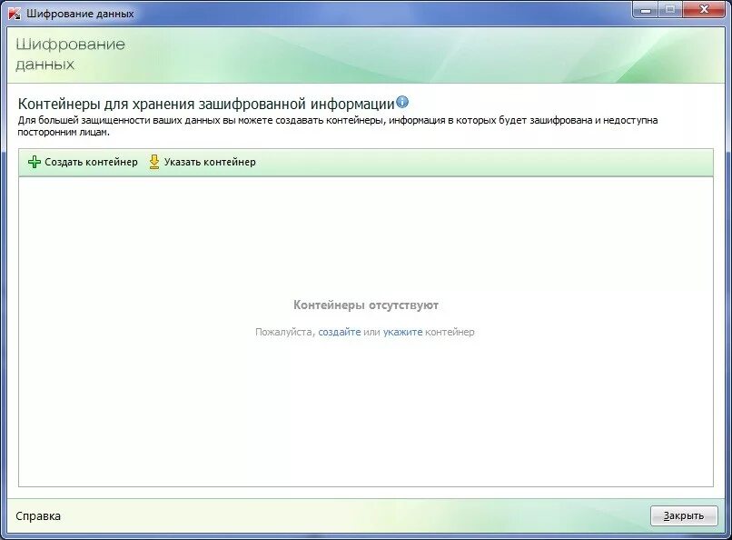Screen dimensions: 732x540
Task: Click the window title text 'Шифрование данных'
Action: 80,14
